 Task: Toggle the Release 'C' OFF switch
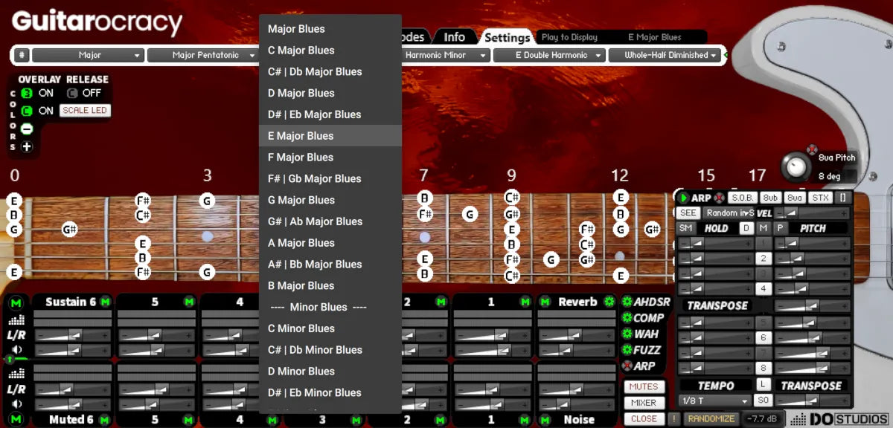pyautogui.click(x=72, y=94)
